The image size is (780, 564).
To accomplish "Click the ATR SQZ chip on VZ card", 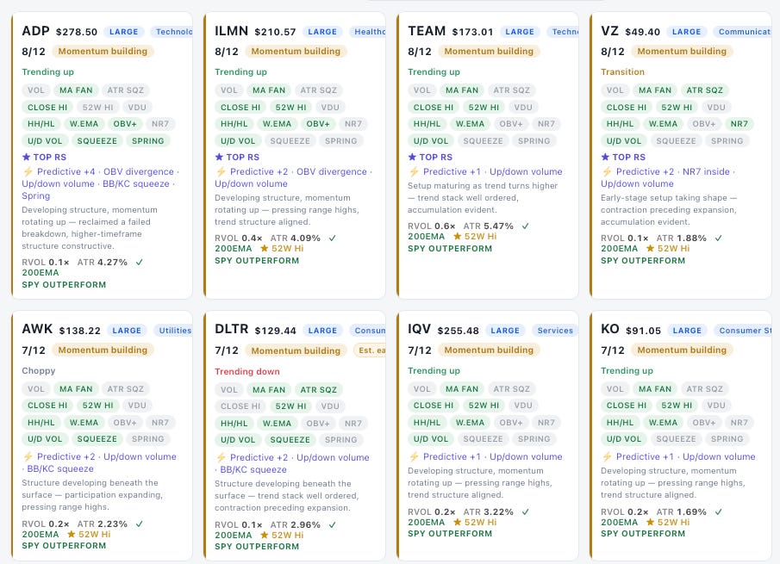I will click(x=704, y=90).
